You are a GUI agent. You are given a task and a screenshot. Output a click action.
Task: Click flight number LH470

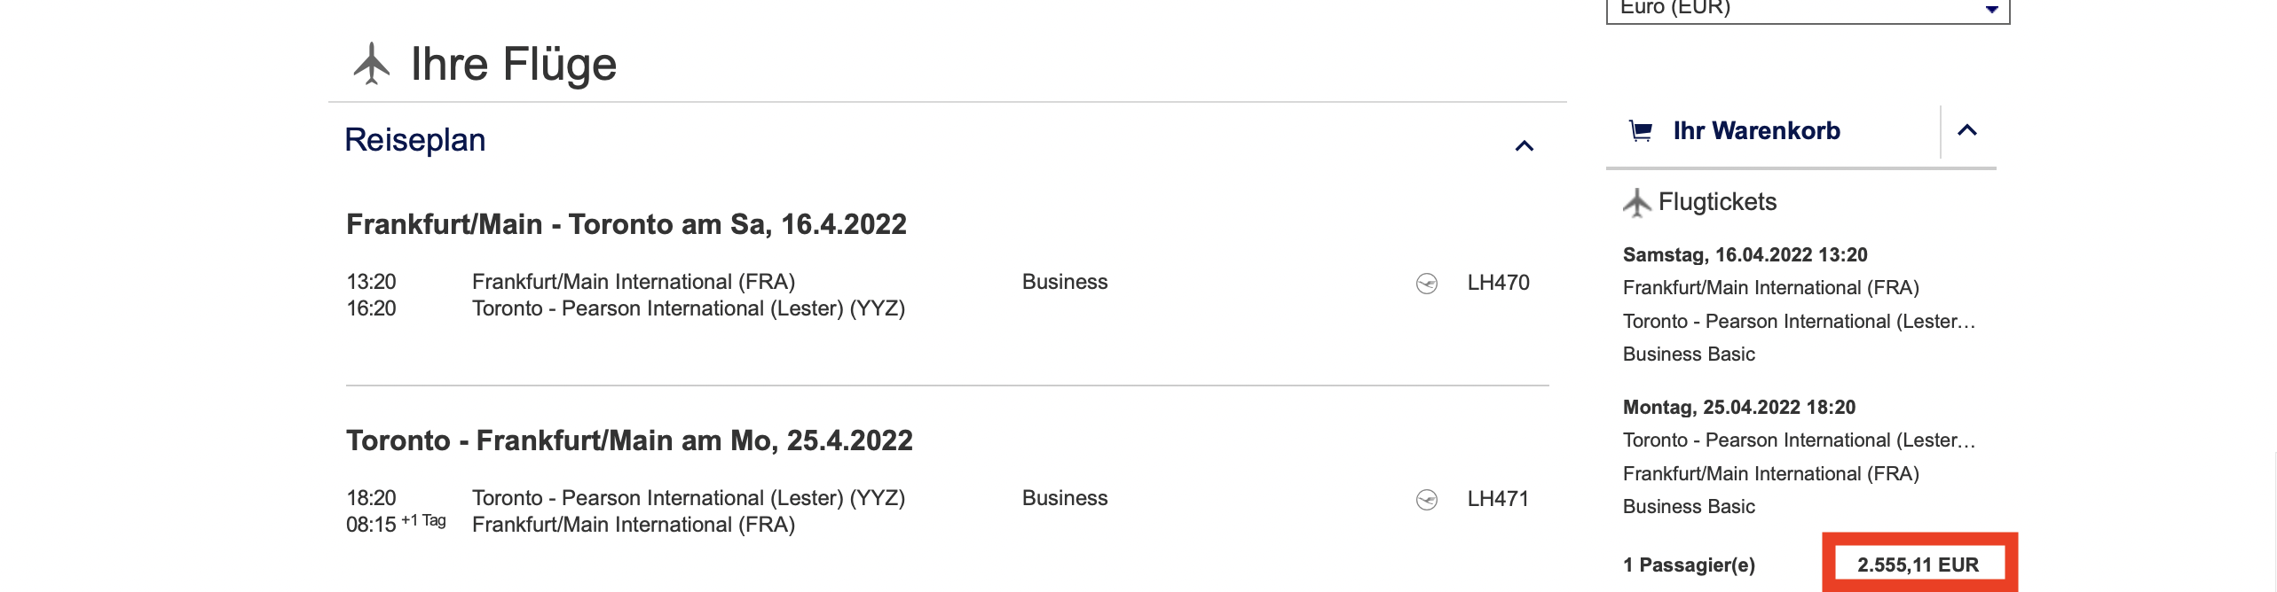coord(1498,283)
